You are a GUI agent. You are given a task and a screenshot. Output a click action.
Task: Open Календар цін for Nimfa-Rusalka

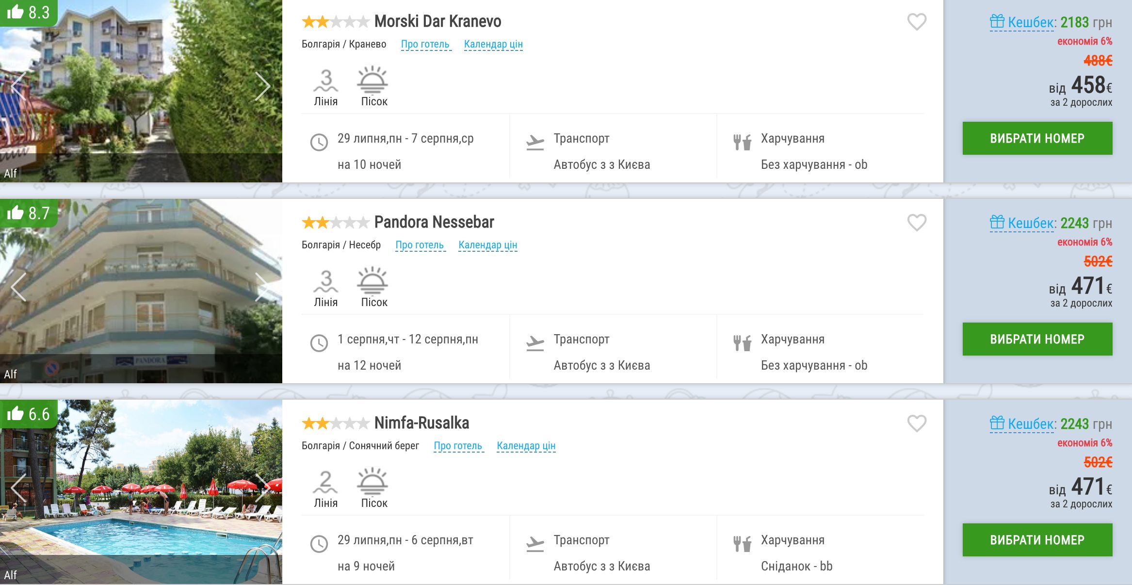click(x=526, y=446)
